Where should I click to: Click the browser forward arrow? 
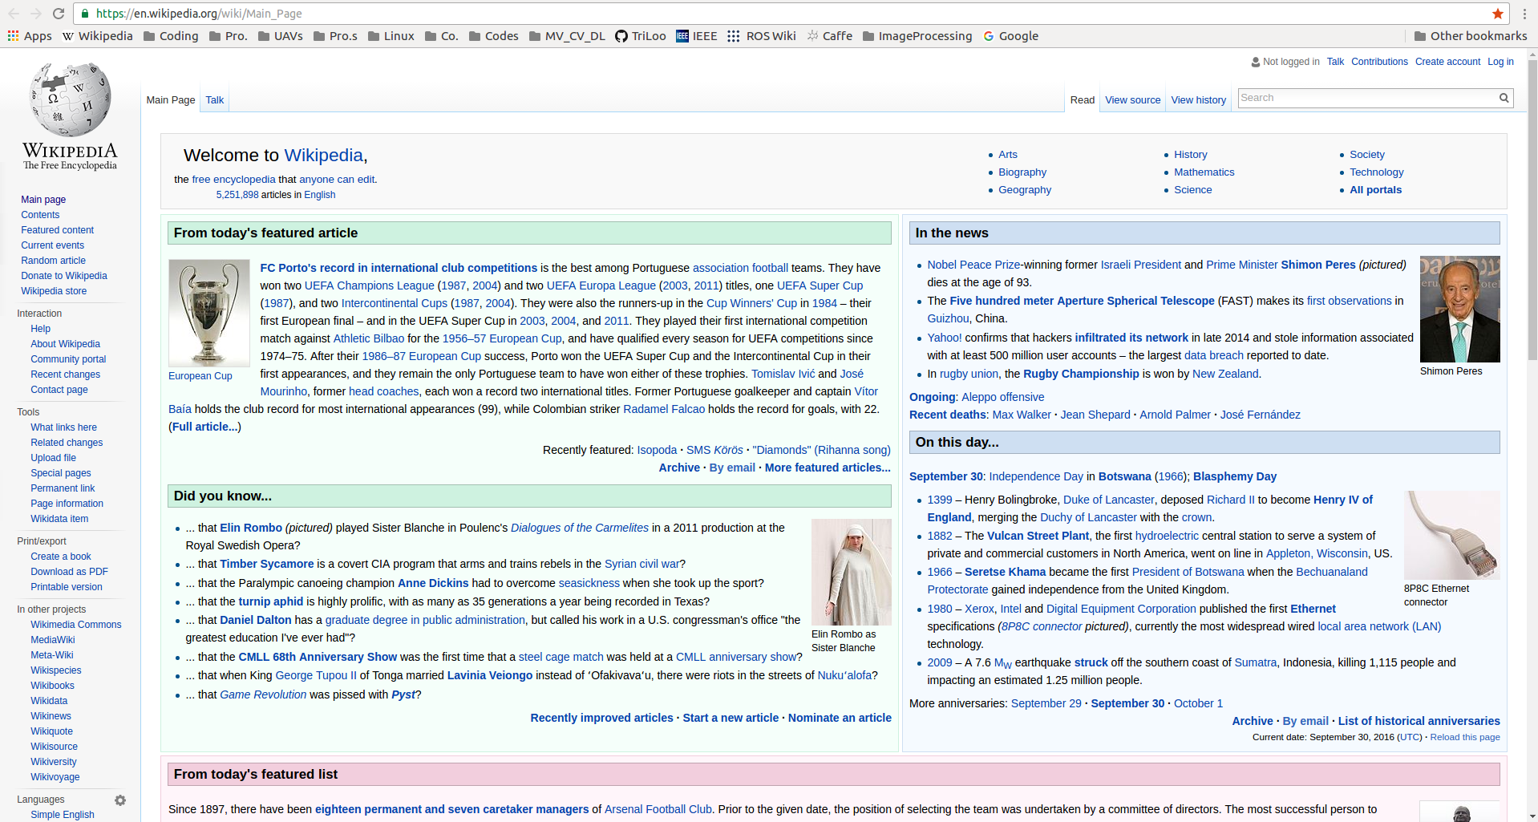(36, 14)
